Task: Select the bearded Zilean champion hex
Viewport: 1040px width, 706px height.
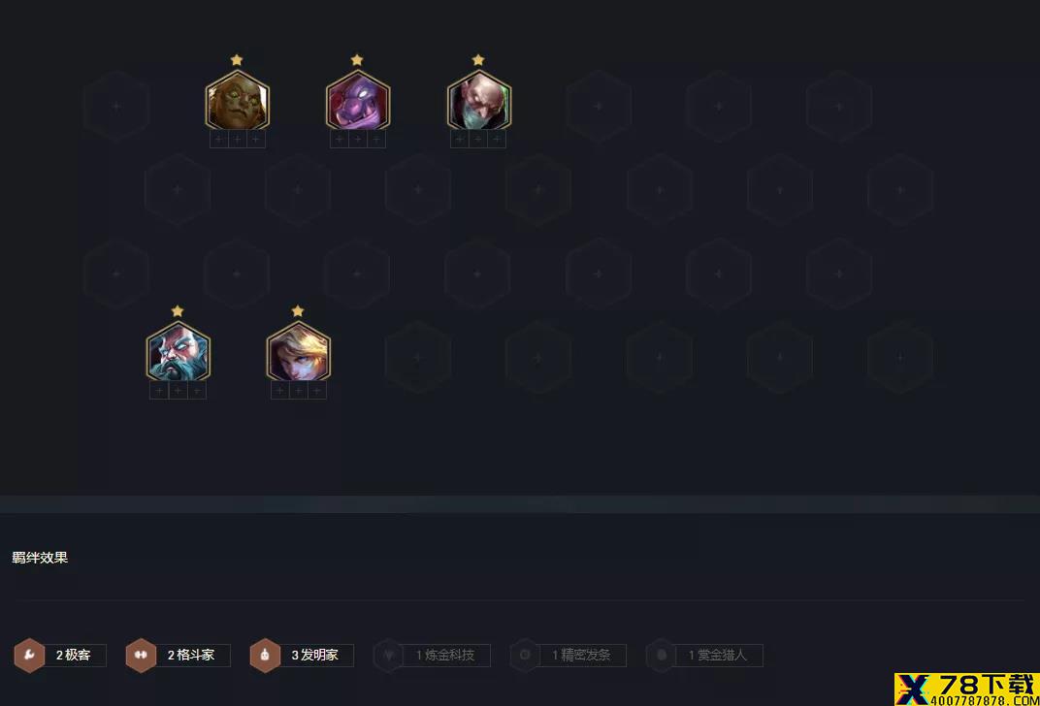Action: [x=179, y=352]
